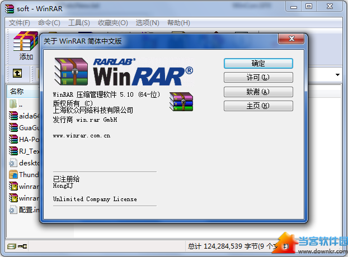
Task: Click the go-up-one-level arrow icon
Action: tap(17, 73)
